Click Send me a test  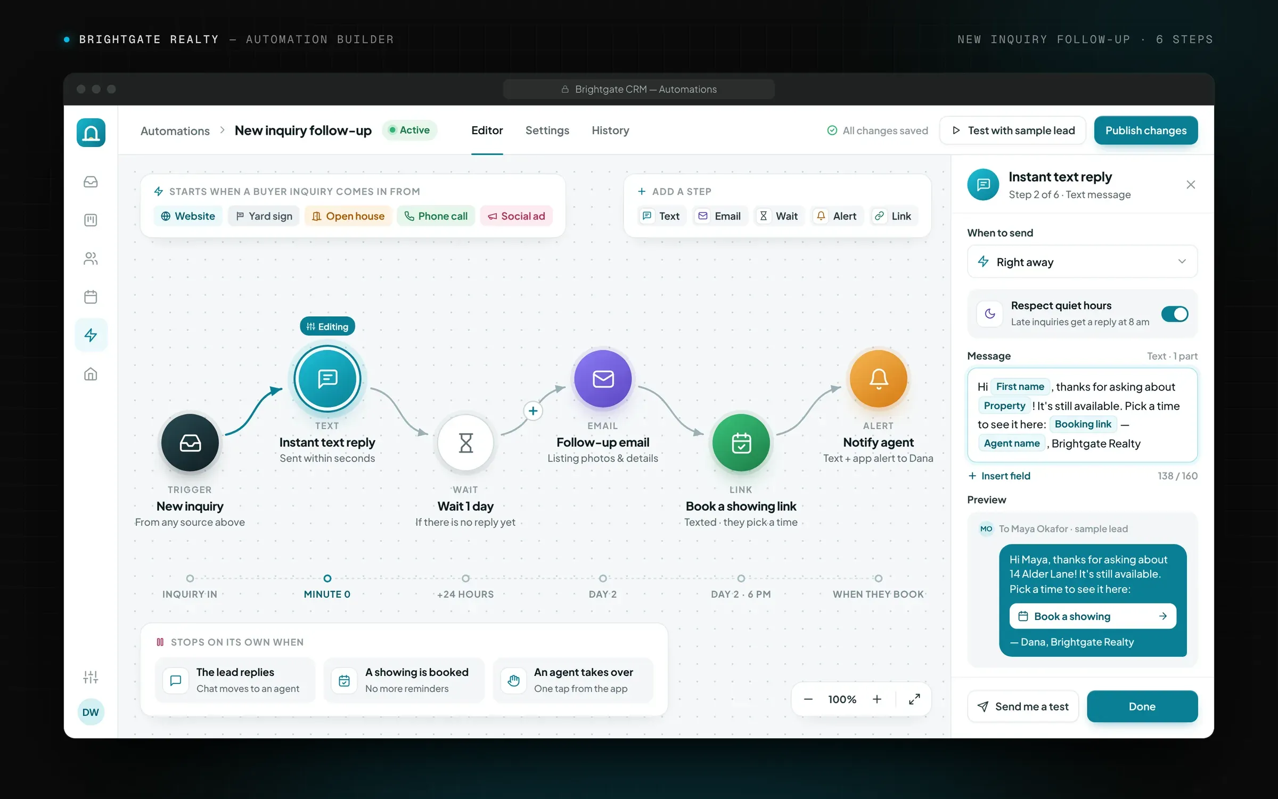coord(1023,706)
